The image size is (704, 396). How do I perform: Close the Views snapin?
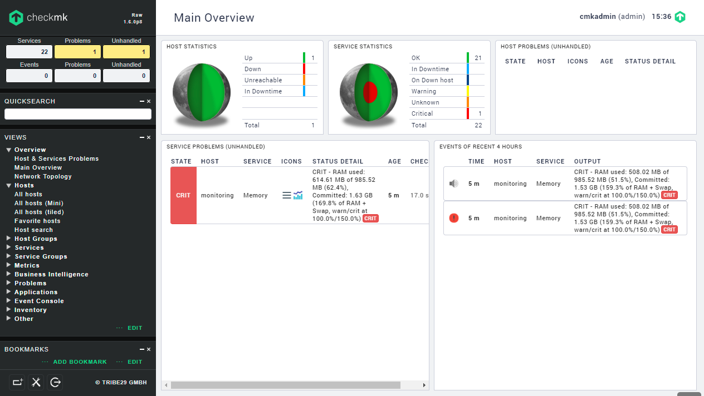tap(149, 137)
